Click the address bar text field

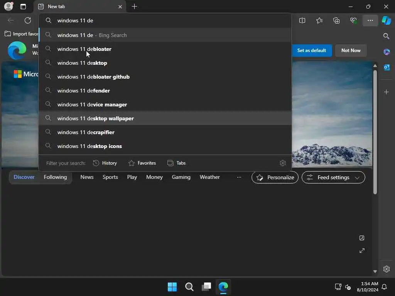165,20
